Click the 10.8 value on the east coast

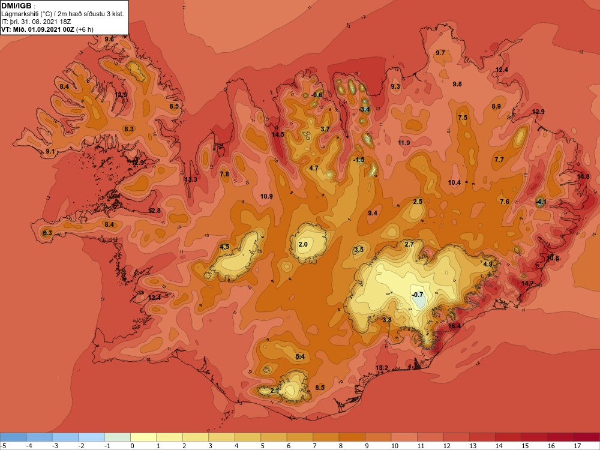(x=552, y=258)
